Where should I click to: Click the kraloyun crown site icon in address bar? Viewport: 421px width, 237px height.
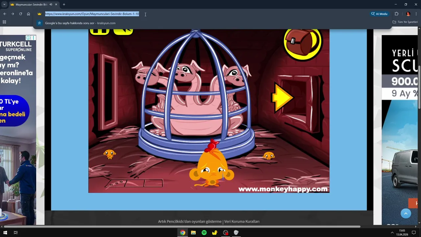tap(39, 14)
